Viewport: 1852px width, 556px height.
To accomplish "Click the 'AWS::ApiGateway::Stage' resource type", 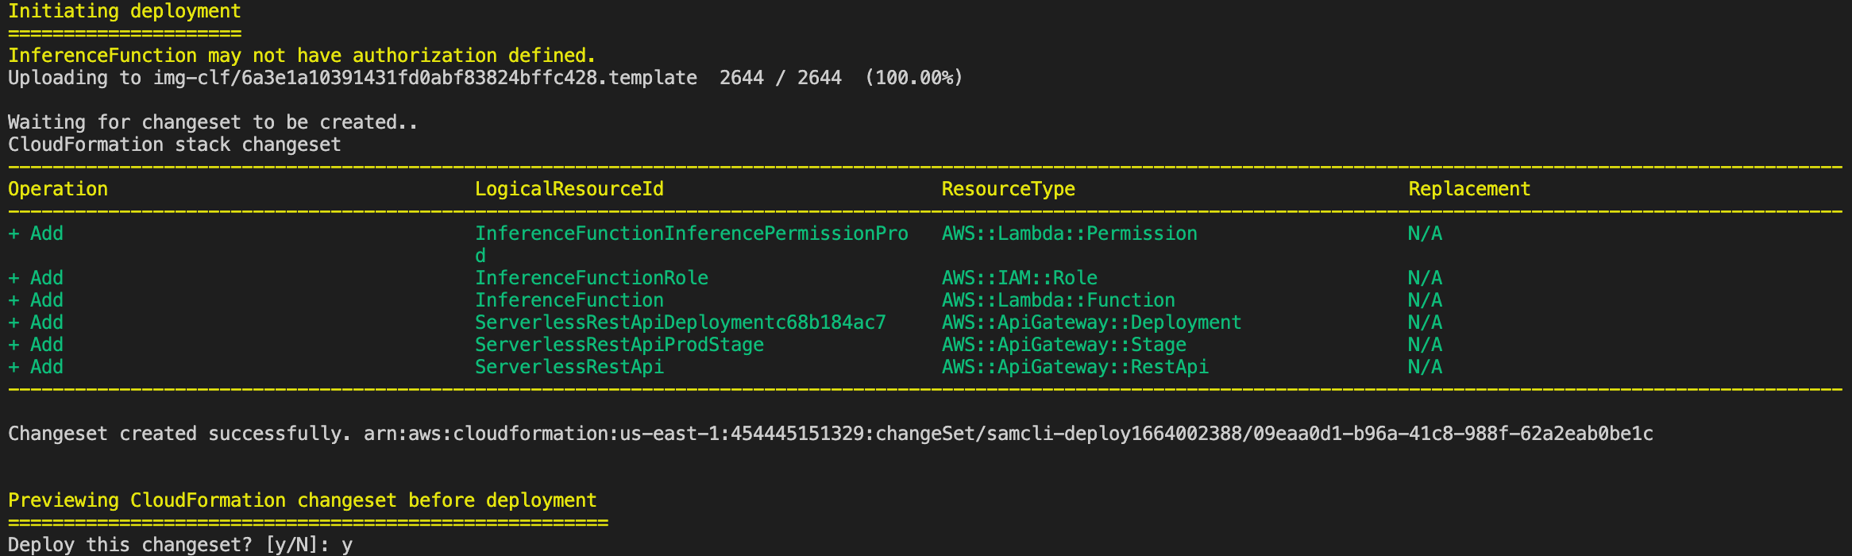I will (1064, 345).
